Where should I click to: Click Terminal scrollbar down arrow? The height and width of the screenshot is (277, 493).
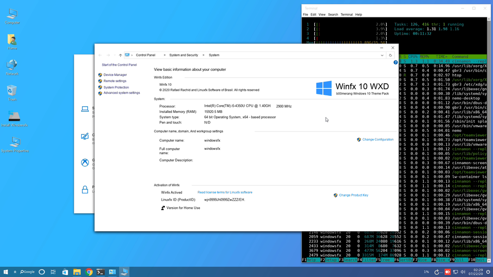tap(489, 261)
